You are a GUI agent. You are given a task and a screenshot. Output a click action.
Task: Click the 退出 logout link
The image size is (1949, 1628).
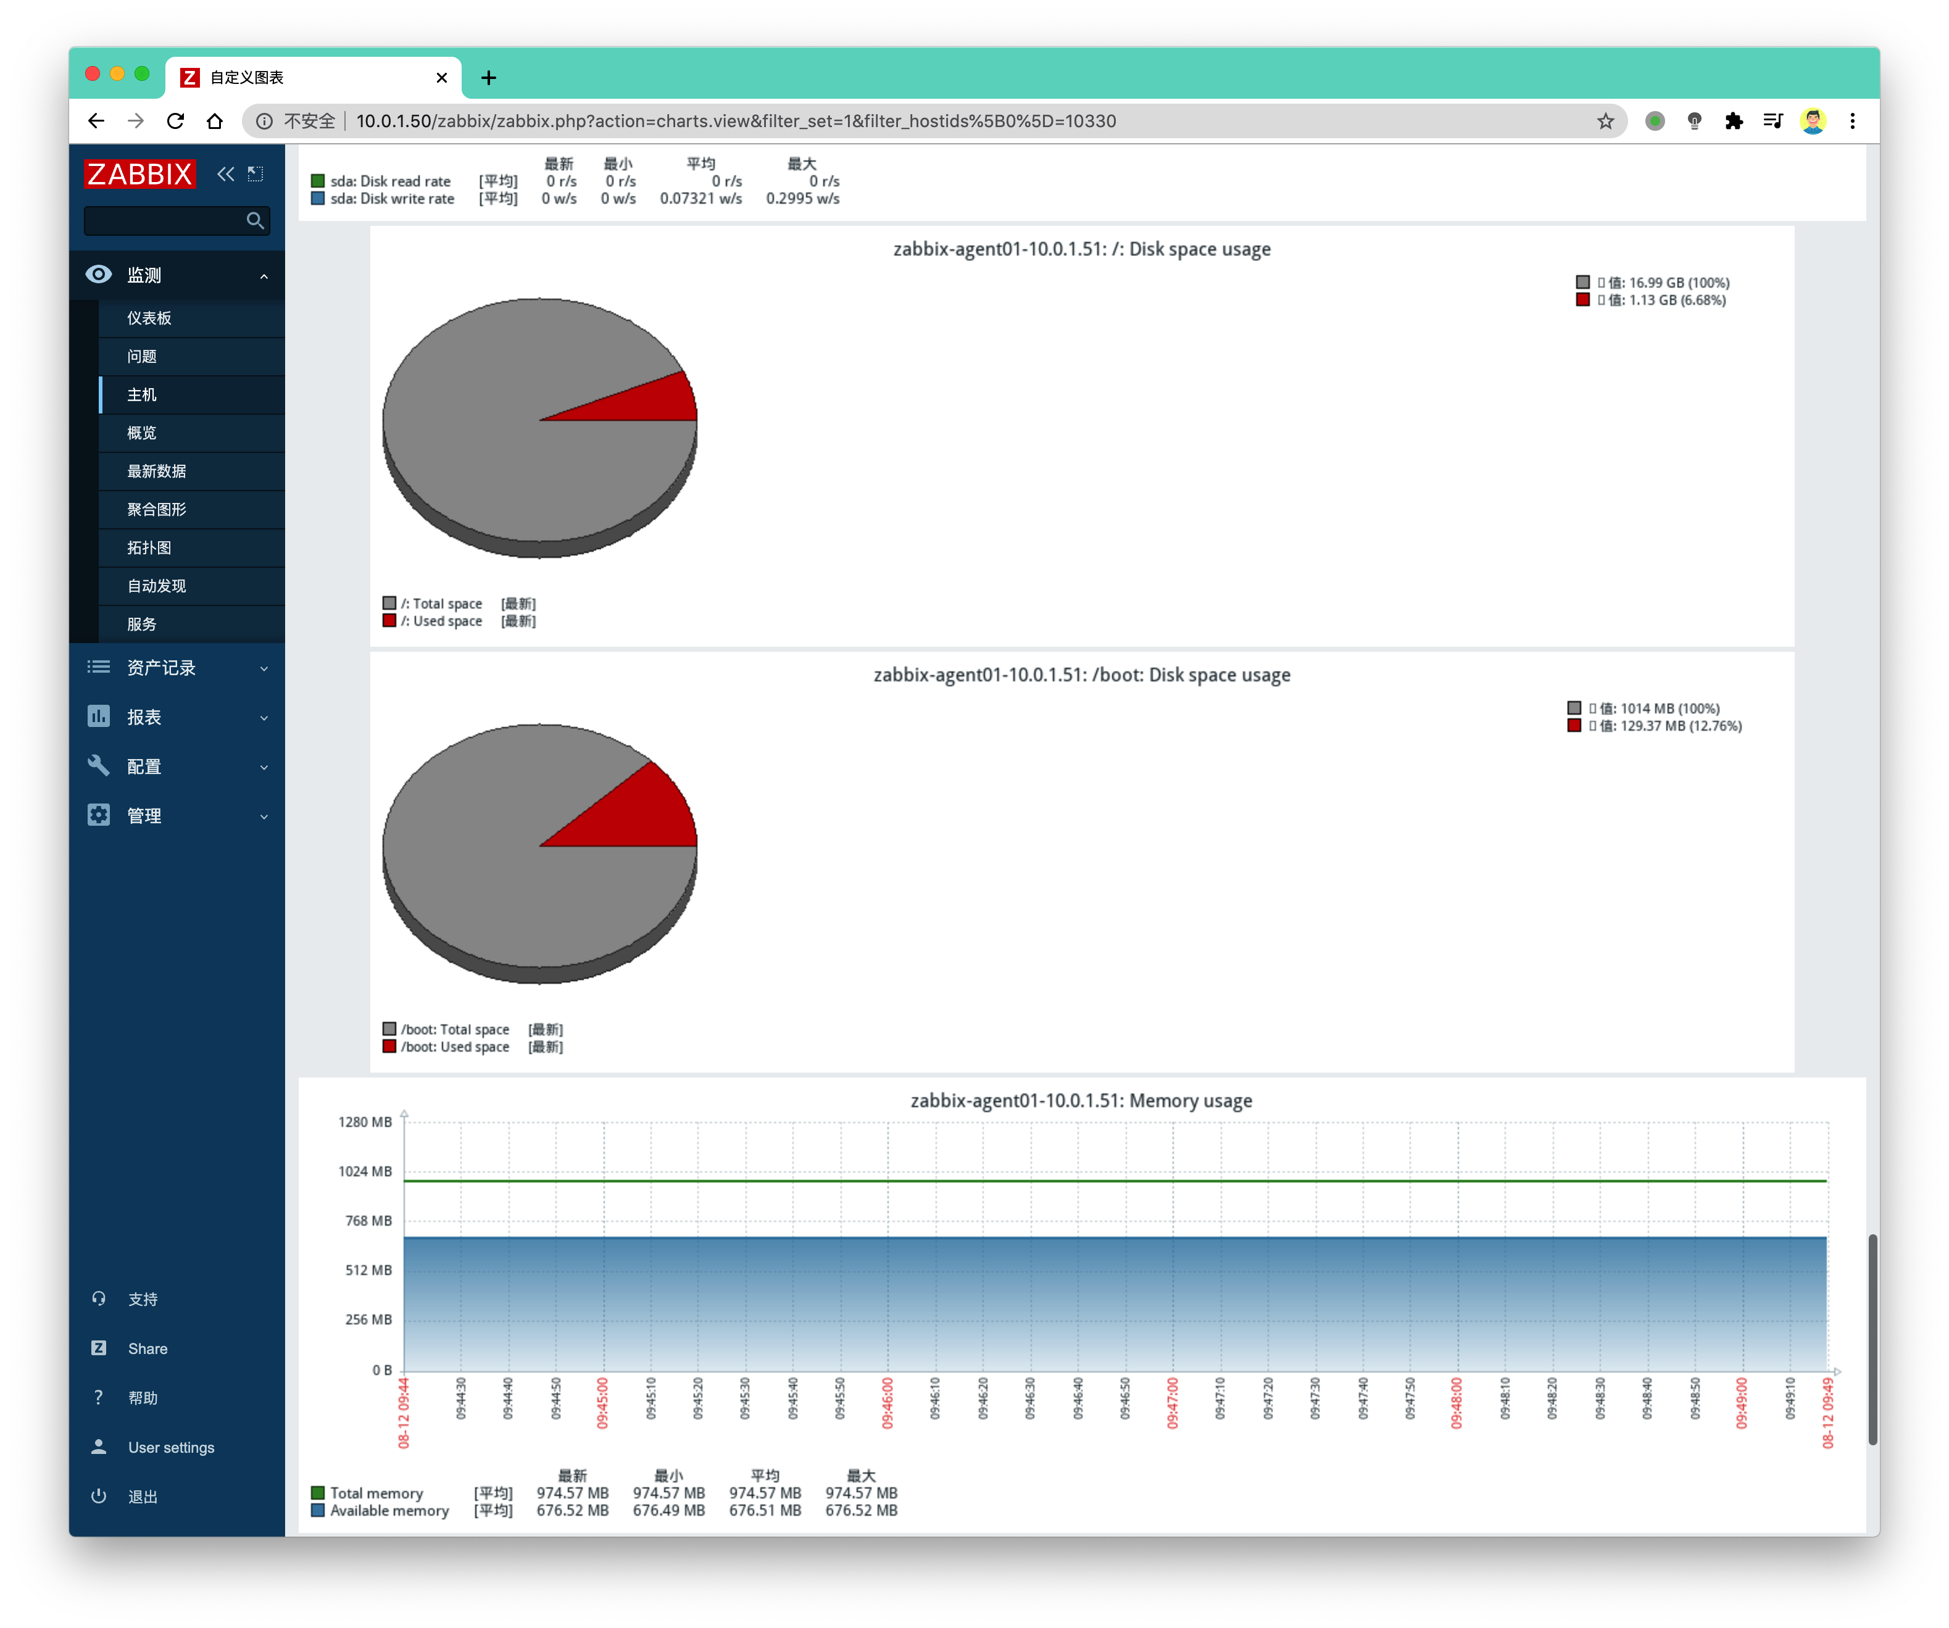pos(142,1496)
